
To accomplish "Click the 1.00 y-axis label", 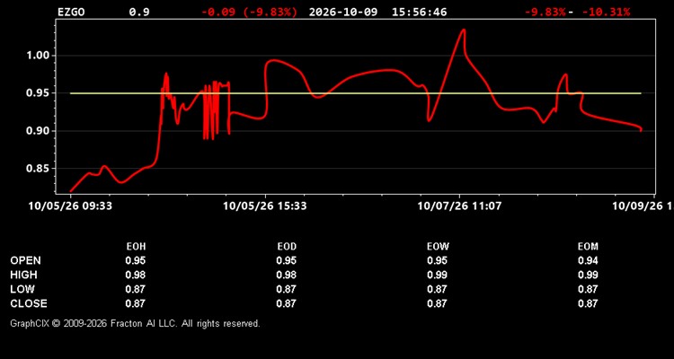I will [40, 56].
